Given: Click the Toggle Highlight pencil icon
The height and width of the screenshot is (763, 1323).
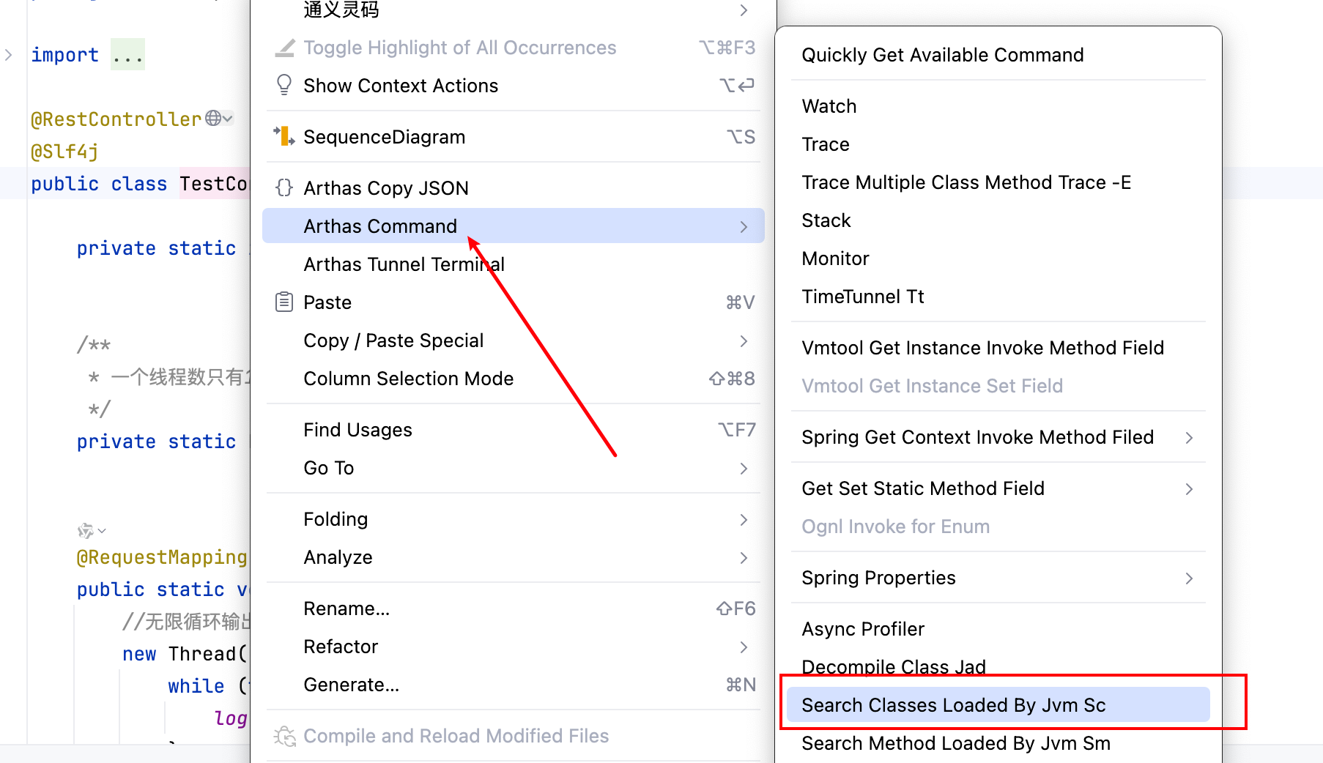Looking at the screenshot, I should (284, 48).
